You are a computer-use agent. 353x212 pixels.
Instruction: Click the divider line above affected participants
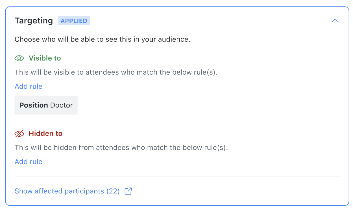177,176
